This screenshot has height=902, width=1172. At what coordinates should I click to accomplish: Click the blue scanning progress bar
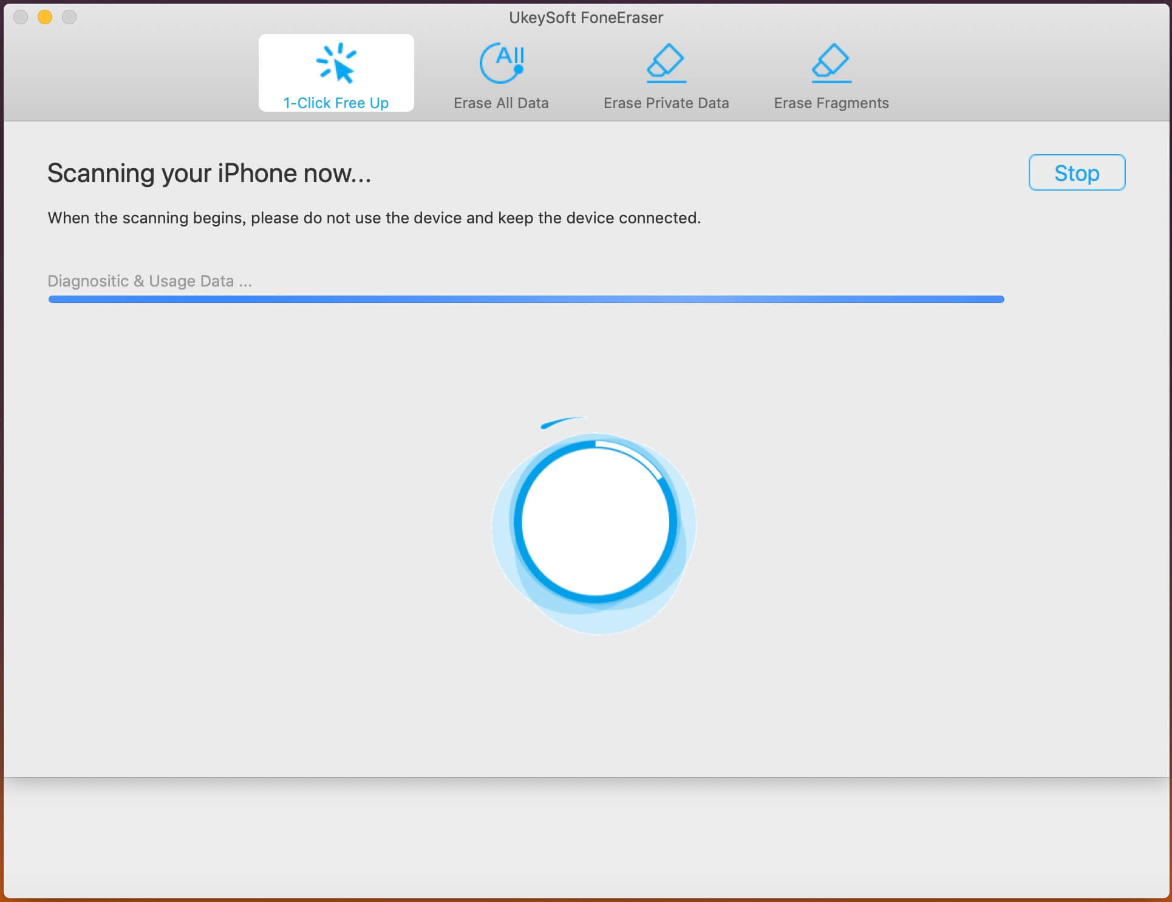526,299
